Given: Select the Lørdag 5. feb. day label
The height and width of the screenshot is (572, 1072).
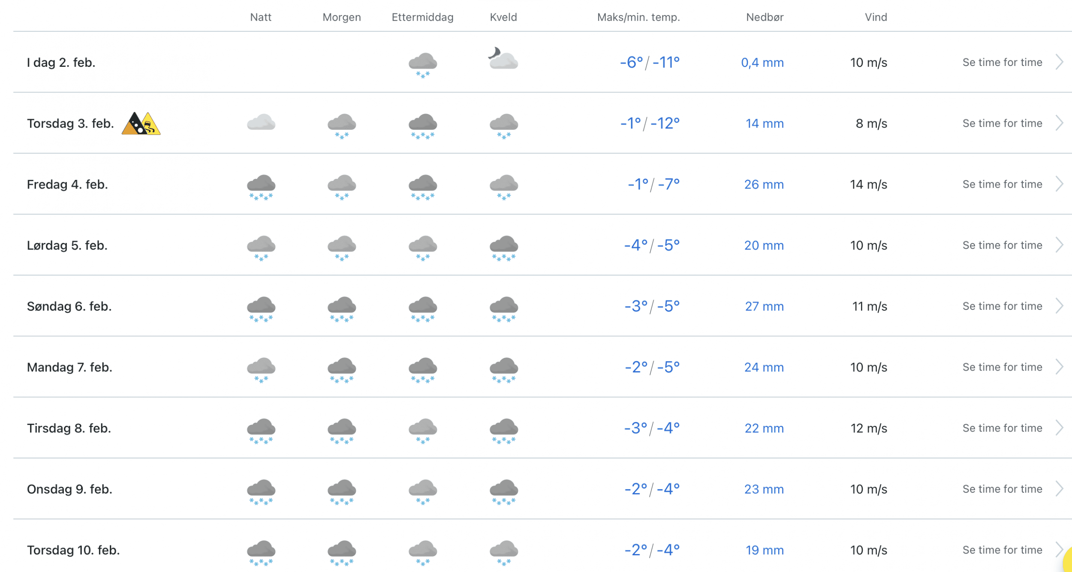Looking at the screenshot, I should [67, 246].
